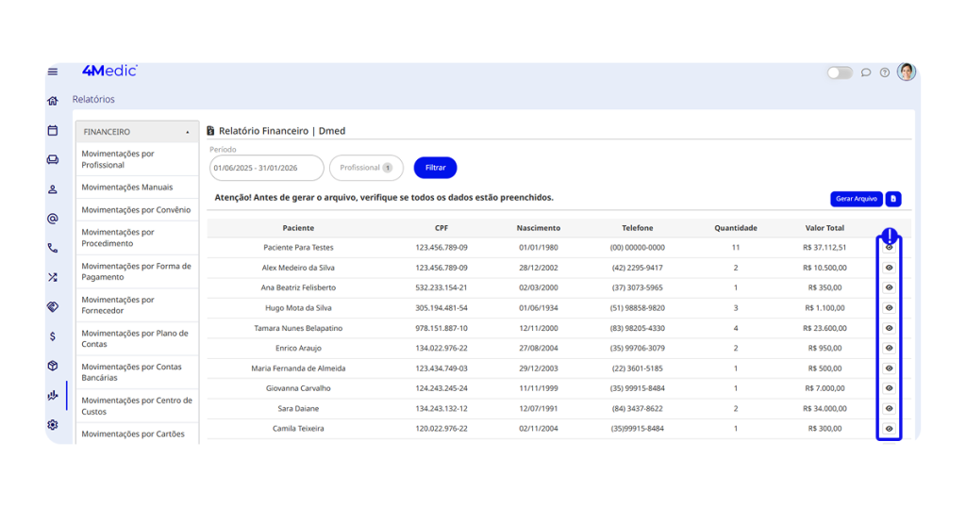Open user avatar profile menu
The width and height of the screenshot is (966, 507).
click(906, 73)
